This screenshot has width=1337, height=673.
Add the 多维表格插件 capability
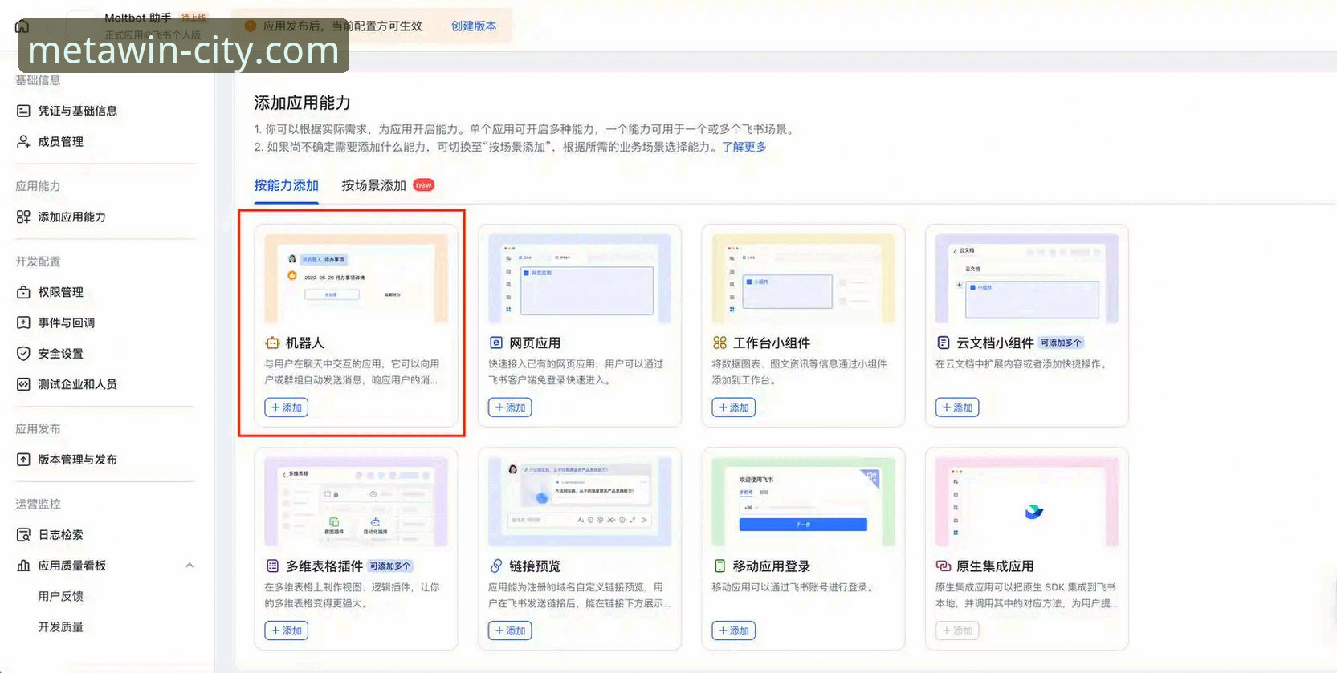[287, 630]
